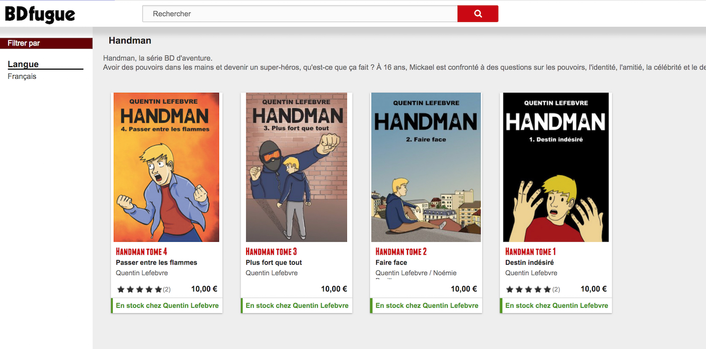706x349 pixels.
Task: Click 'Faire face' subtitle text
Action: [x=391, y=262]
